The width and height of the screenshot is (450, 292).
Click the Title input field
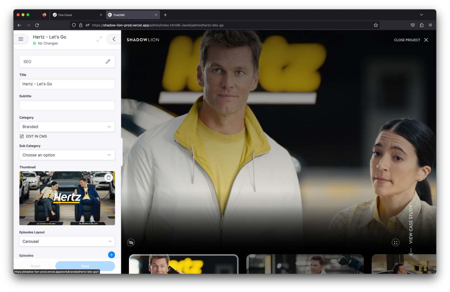[67, 84]
